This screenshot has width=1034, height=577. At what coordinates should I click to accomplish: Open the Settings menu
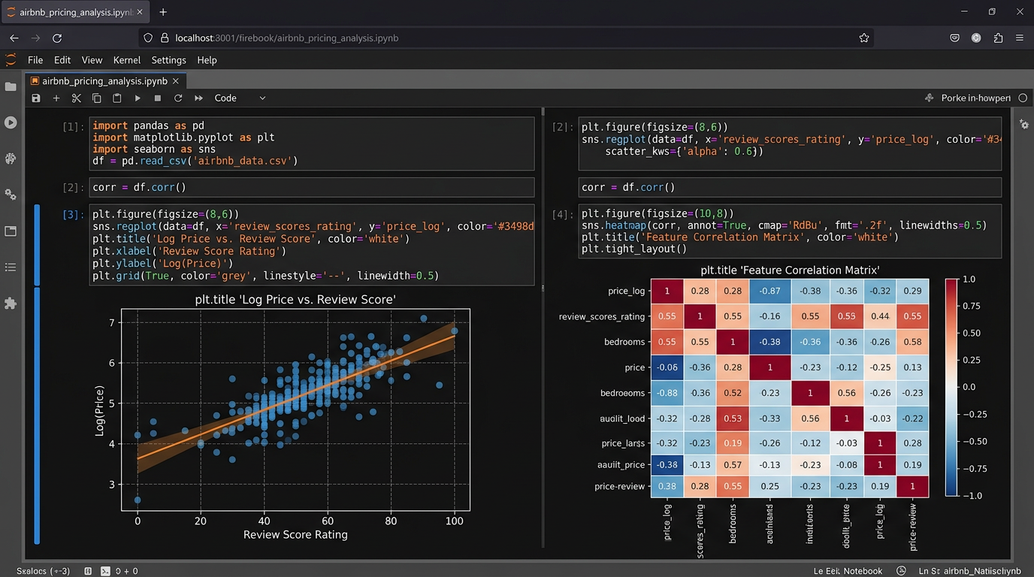pos(168,60)
